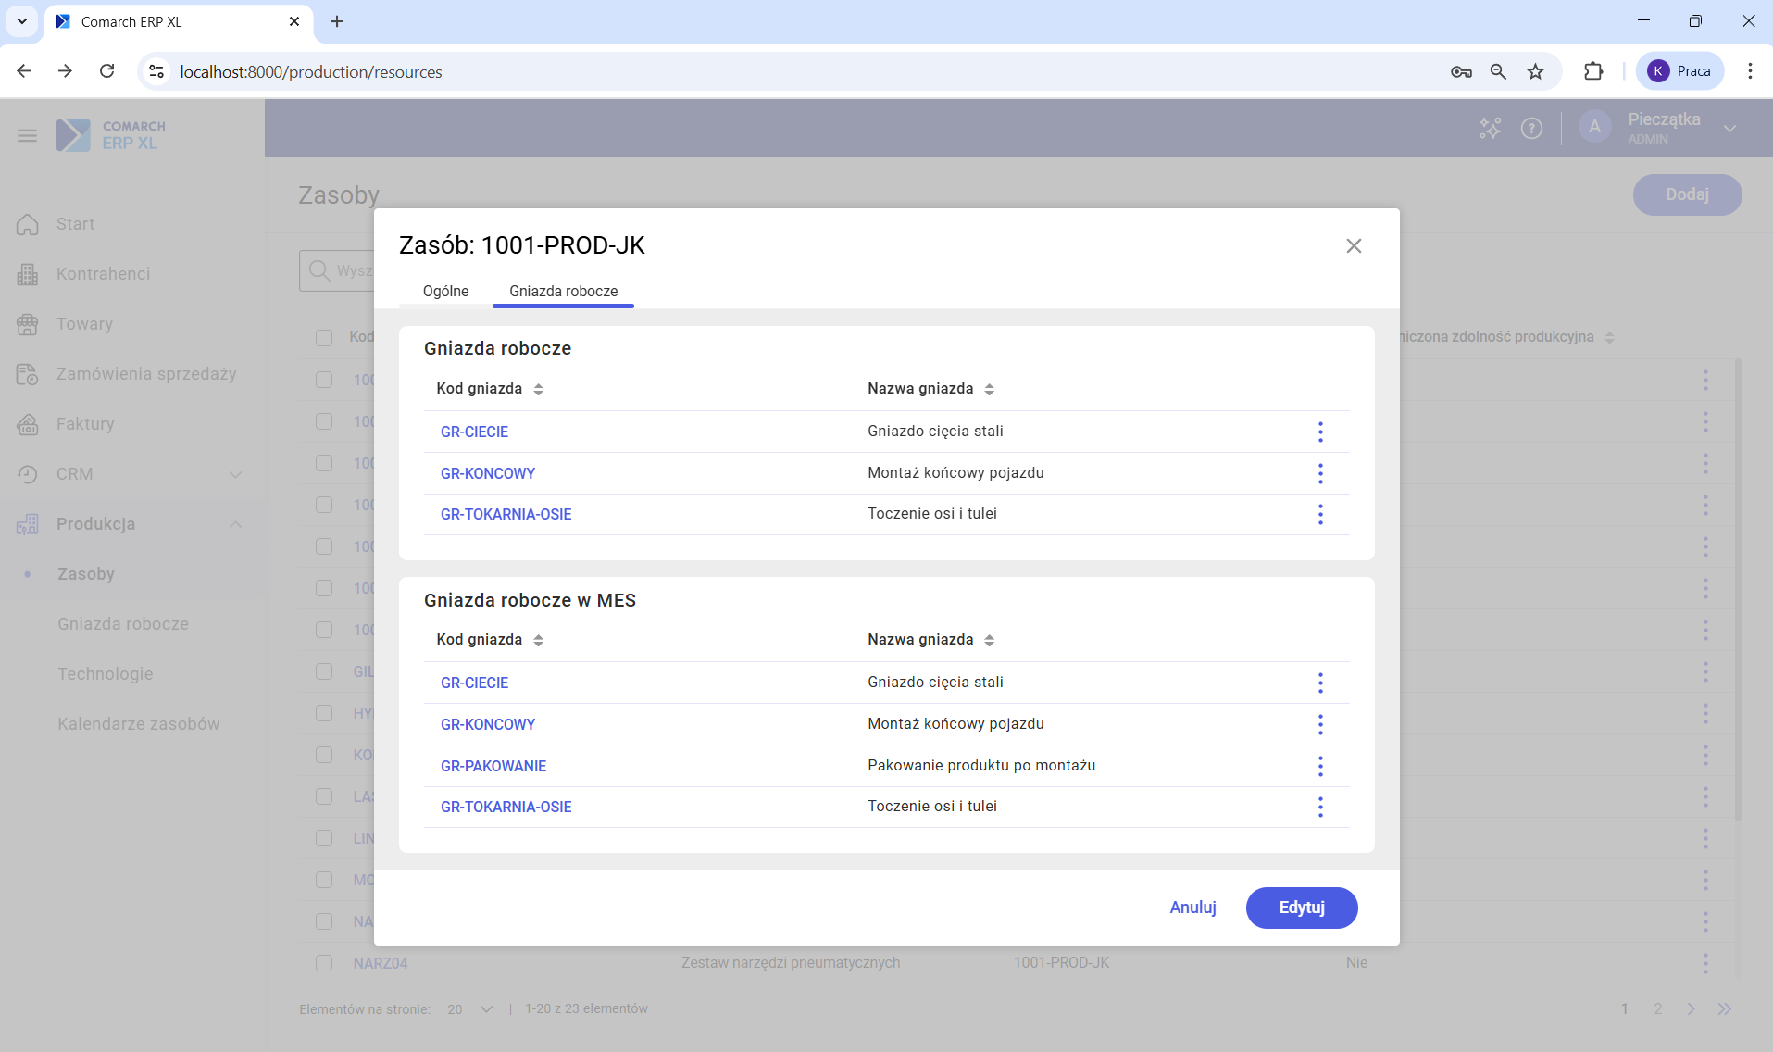The width and height of the screenshot is (1773, 1052).
Task: Open Towary in the sidebar
Action: (x=84, y=324)
